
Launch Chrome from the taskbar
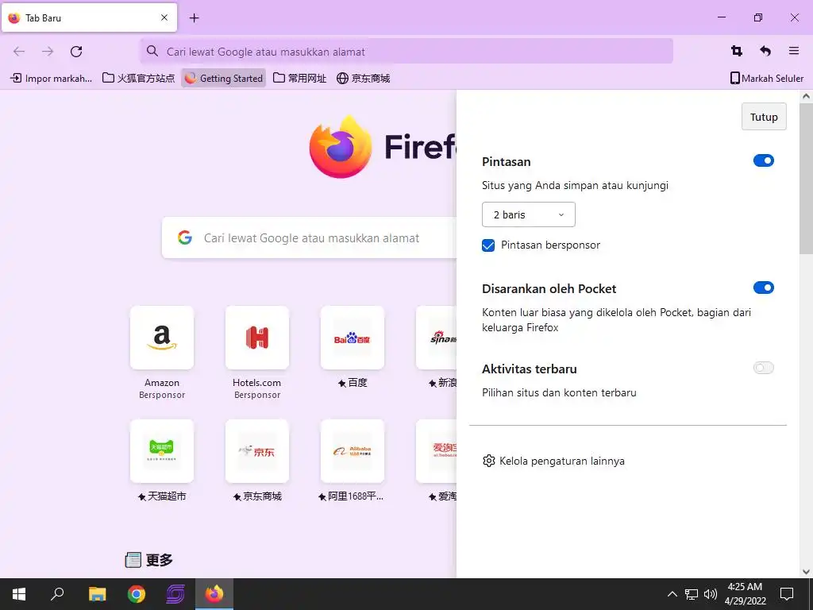tap(137, 594)
